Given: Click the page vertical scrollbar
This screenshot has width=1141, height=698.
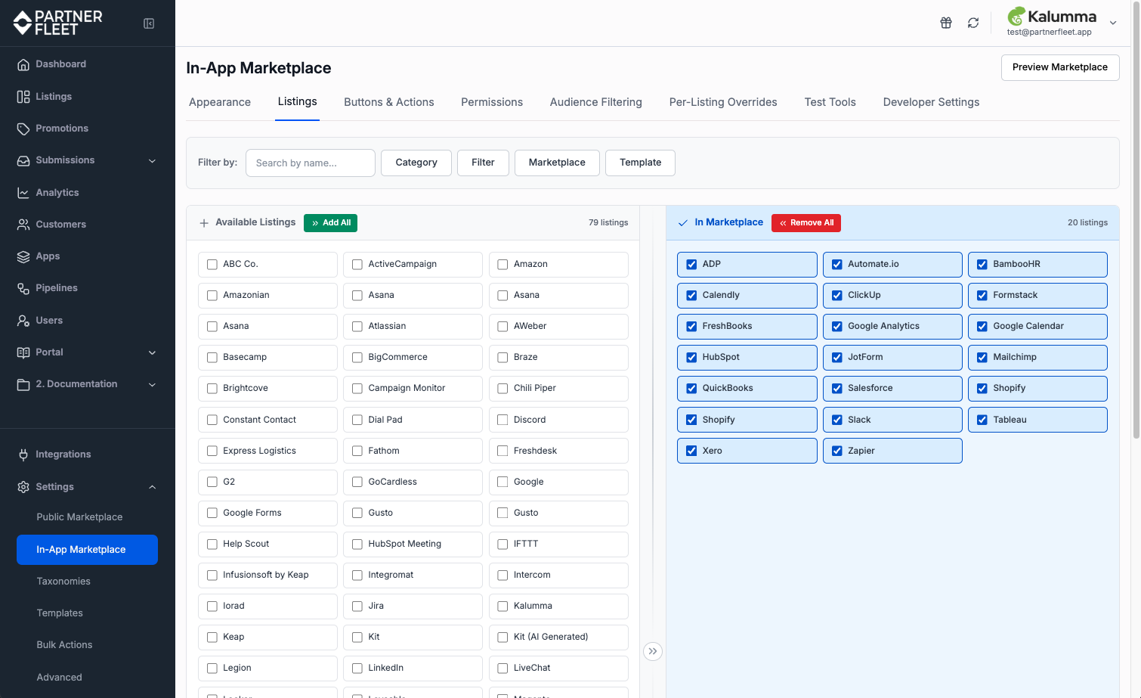Looking at the screenshot, I should click(x=1136, y=219).
